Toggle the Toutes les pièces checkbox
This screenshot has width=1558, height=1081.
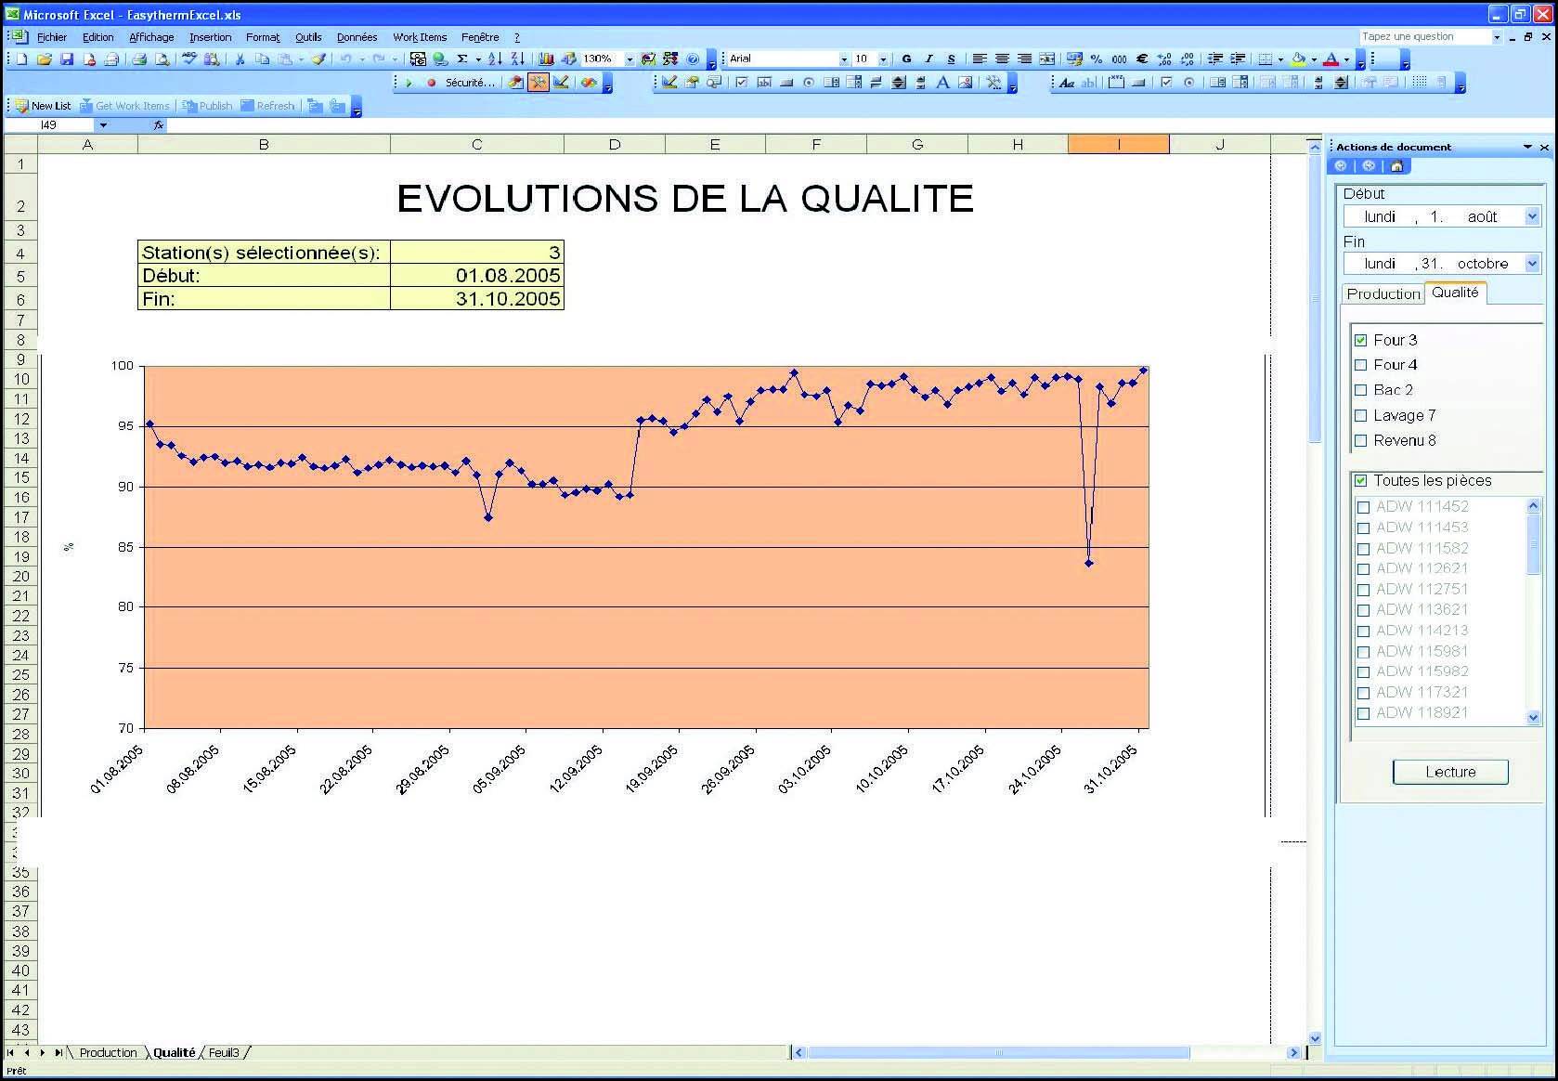click(1361, 481)
